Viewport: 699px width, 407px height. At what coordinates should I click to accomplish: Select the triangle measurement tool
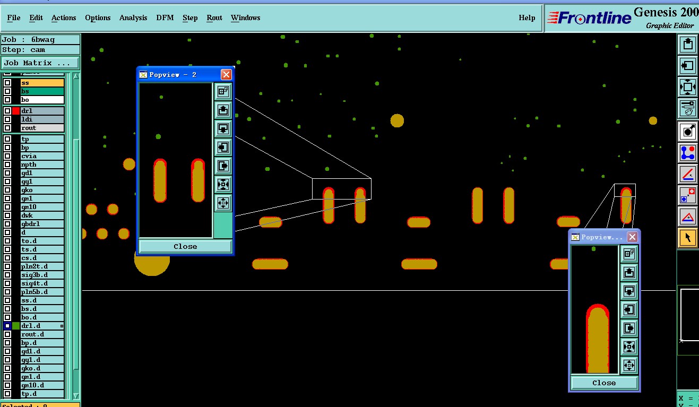tap(688, 216)
